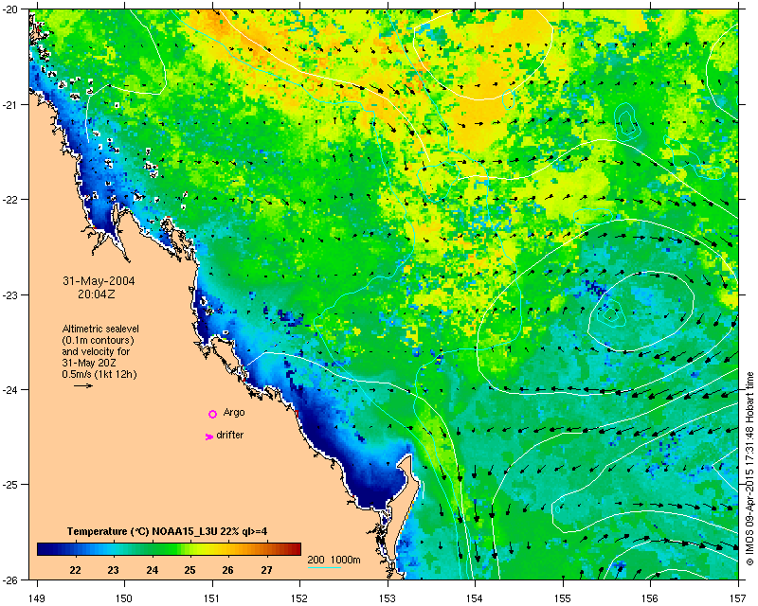Click the colorbar tick label 26
This screenshot has height=606, width=758.
227,570
